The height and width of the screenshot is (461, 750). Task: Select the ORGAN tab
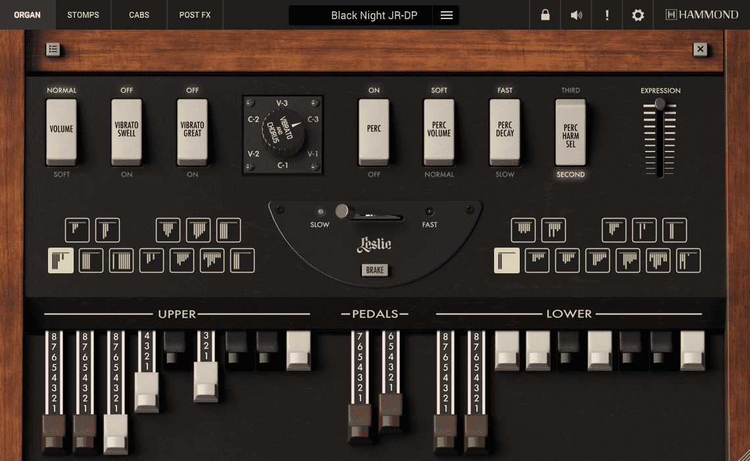[x=27, y=15]
